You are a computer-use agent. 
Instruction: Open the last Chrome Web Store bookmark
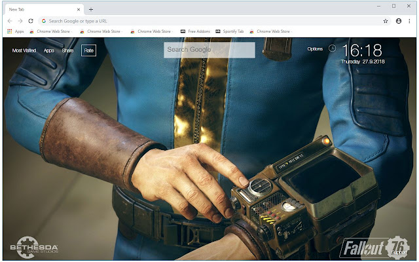coord(270,31)
